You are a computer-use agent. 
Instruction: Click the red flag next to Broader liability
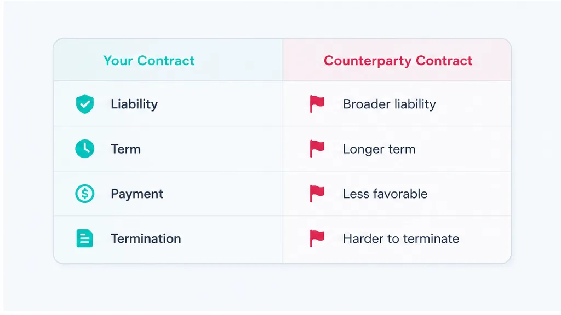point(317,104)
